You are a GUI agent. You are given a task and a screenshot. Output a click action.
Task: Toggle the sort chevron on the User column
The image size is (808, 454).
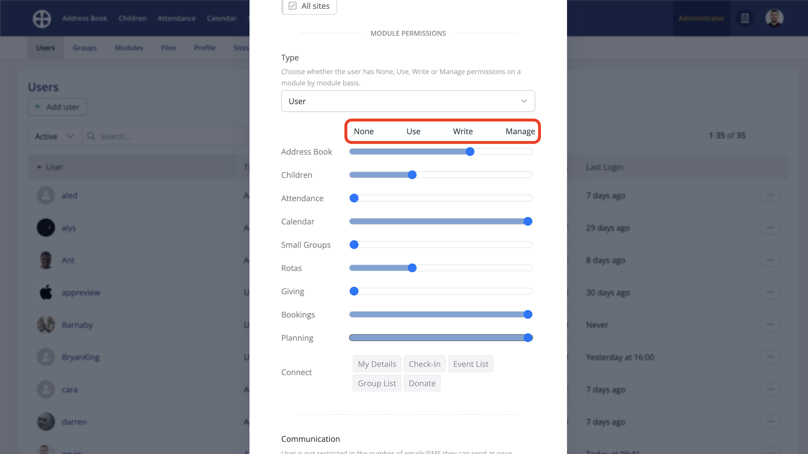[x=39, y=167]
